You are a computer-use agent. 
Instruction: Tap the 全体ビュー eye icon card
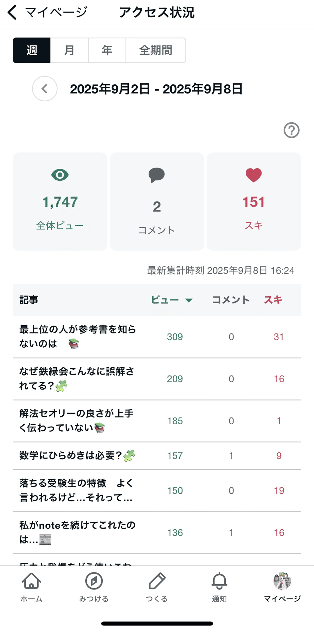[x=60, y=201]
